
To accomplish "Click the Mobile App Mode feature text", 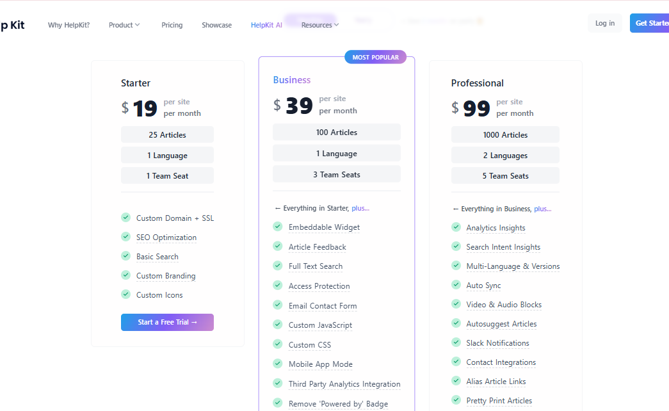I will coord(321,364).
